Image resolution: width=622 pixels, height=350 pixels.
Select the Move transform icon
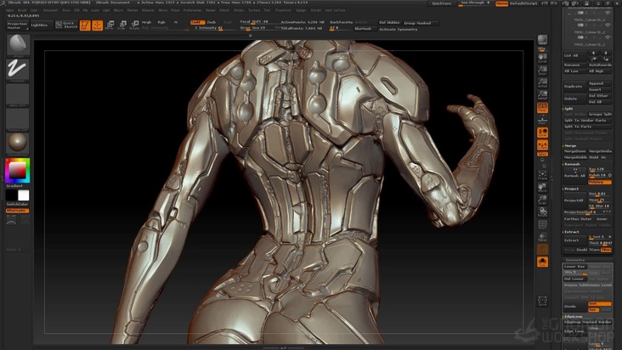click(x=110, y=25)
